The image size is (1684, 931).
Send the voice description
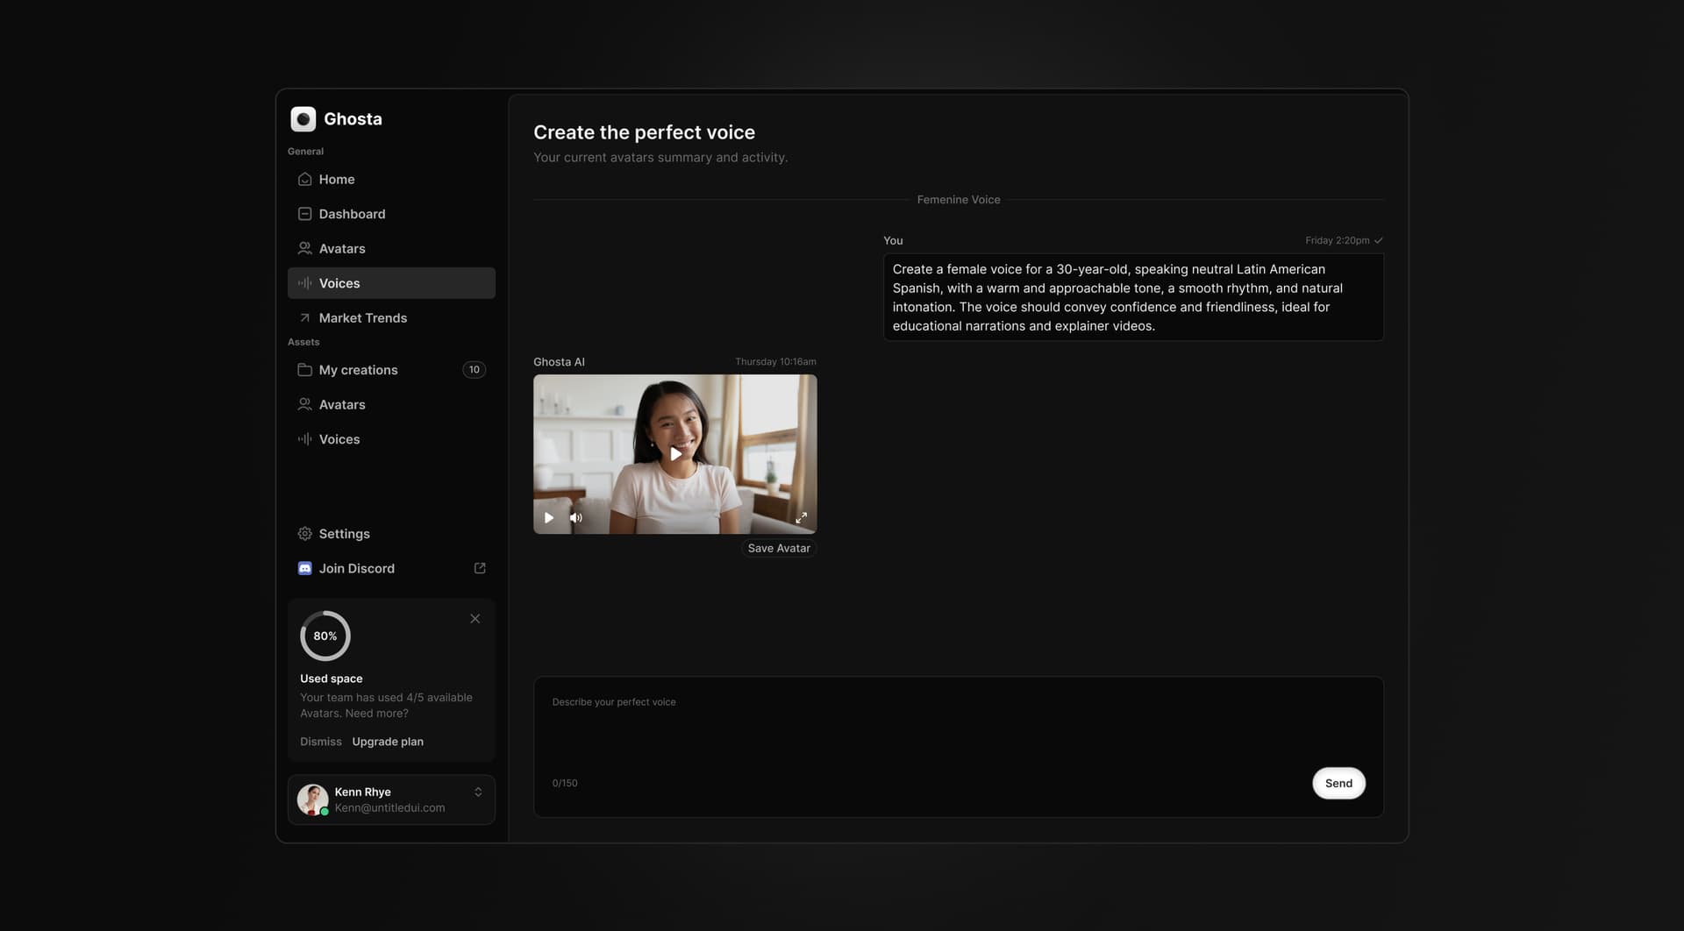coord(1338,784)
